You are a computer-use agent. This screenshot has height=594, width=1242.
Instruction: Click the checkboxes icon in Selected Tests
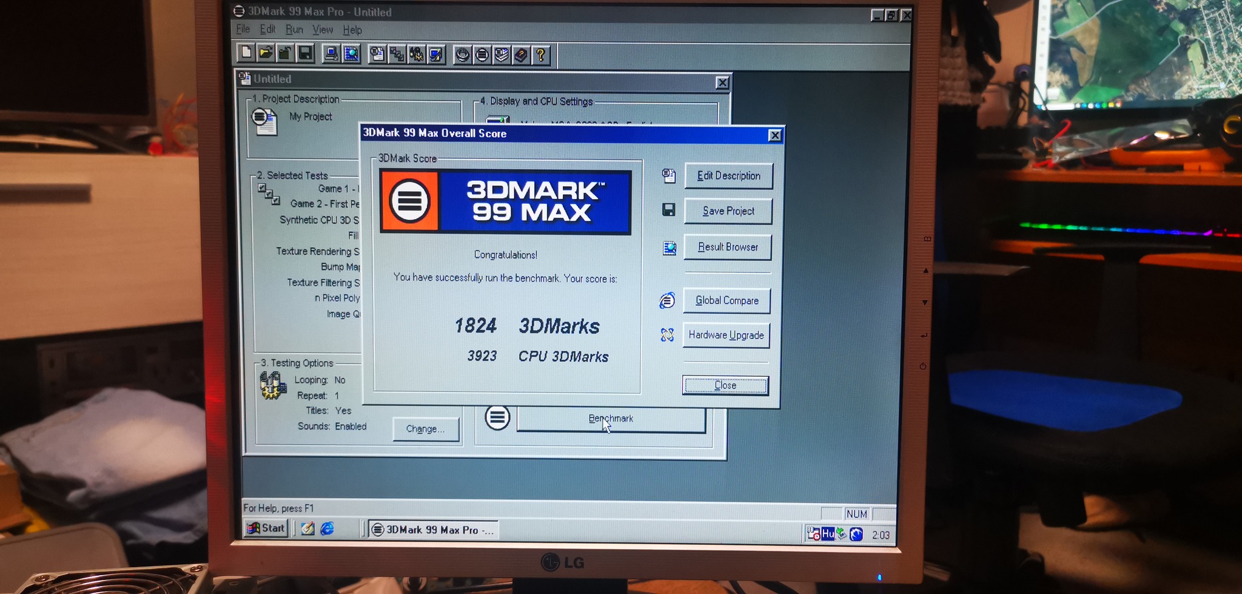(x=269, y=194)
